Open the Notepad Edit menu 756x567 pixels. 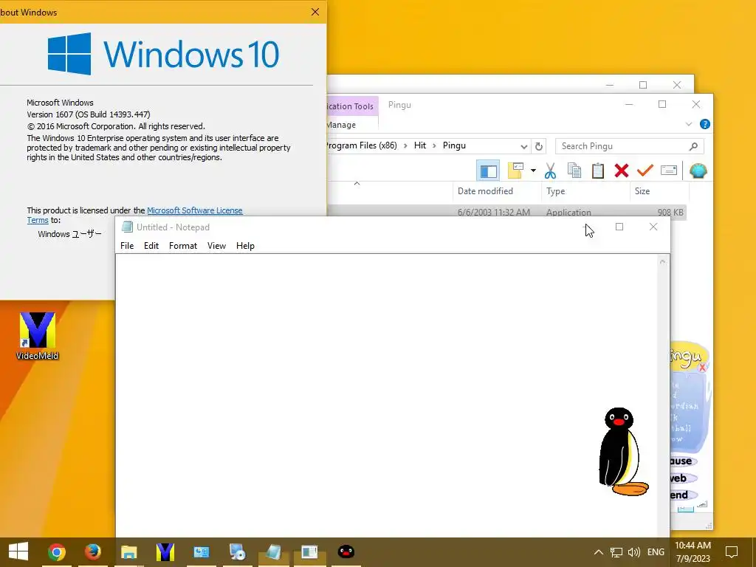tap(151, 246)
